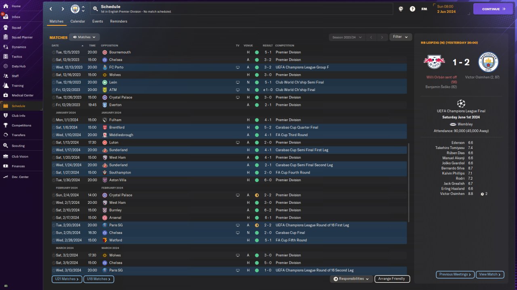Open the Matches view dropdown

pyautogui.click(x=84, y=37)
